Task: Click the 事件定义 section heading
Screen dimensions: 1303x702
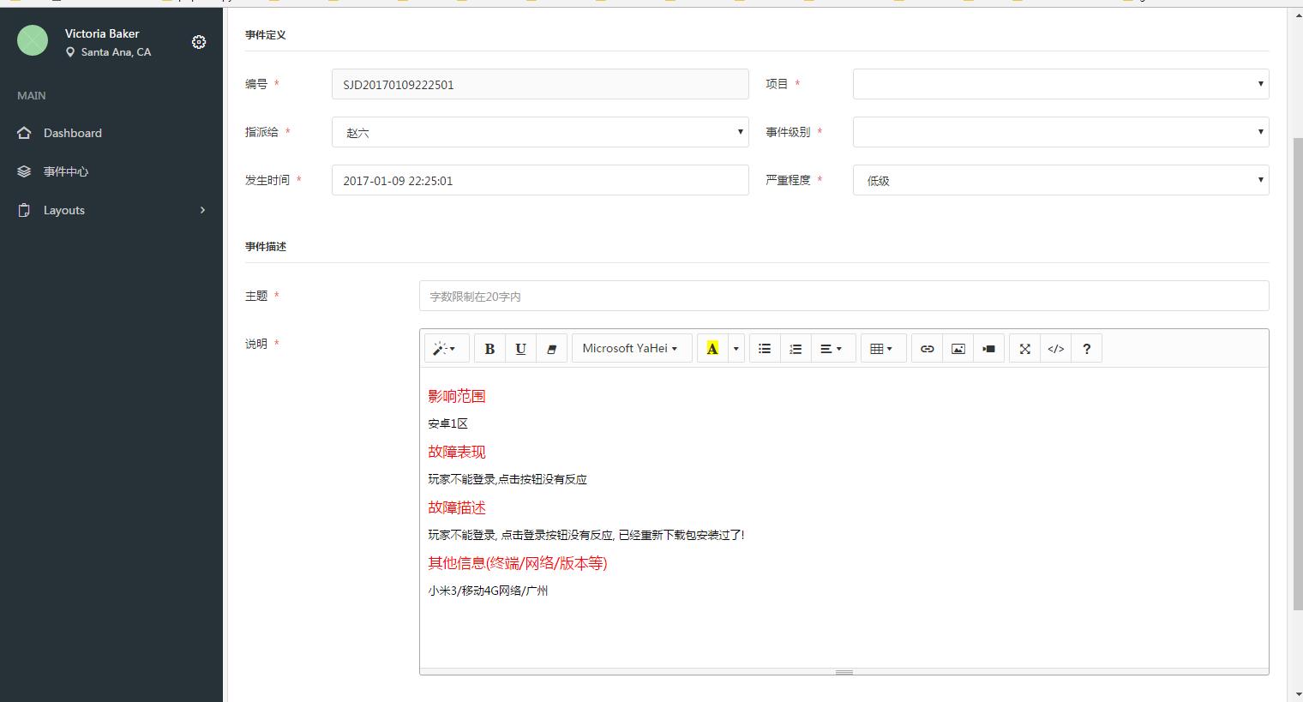Action: [266, 35]
